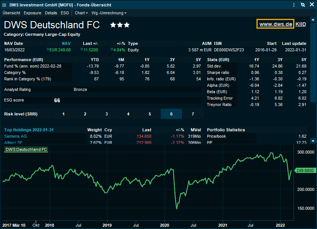Screen dimensions: 317x229
Task: Open the www.dws.de website link
Action: [275, 24]
